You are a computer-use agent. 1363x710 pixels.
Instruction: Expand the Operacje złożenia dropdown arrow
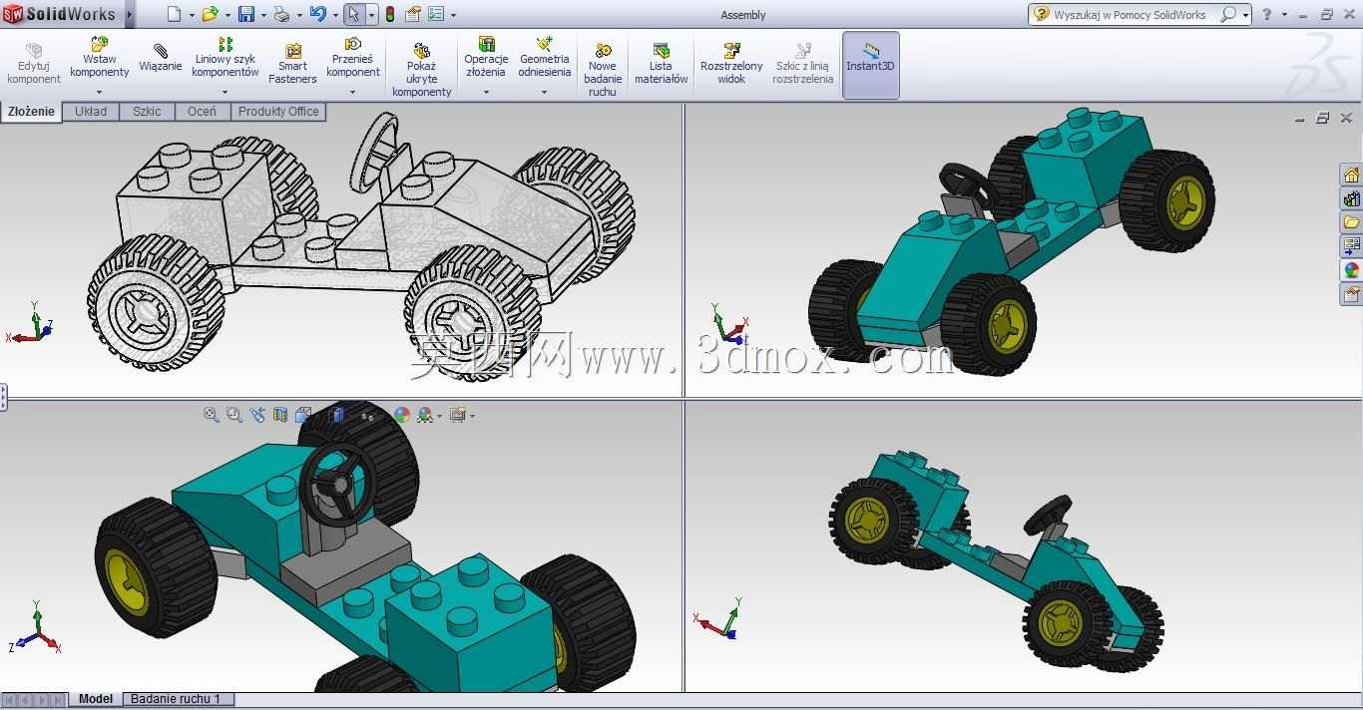[486, 93]
